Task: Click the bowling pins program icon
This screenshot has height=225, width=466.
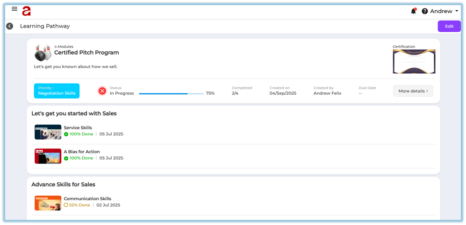Action: click(43, 53)
